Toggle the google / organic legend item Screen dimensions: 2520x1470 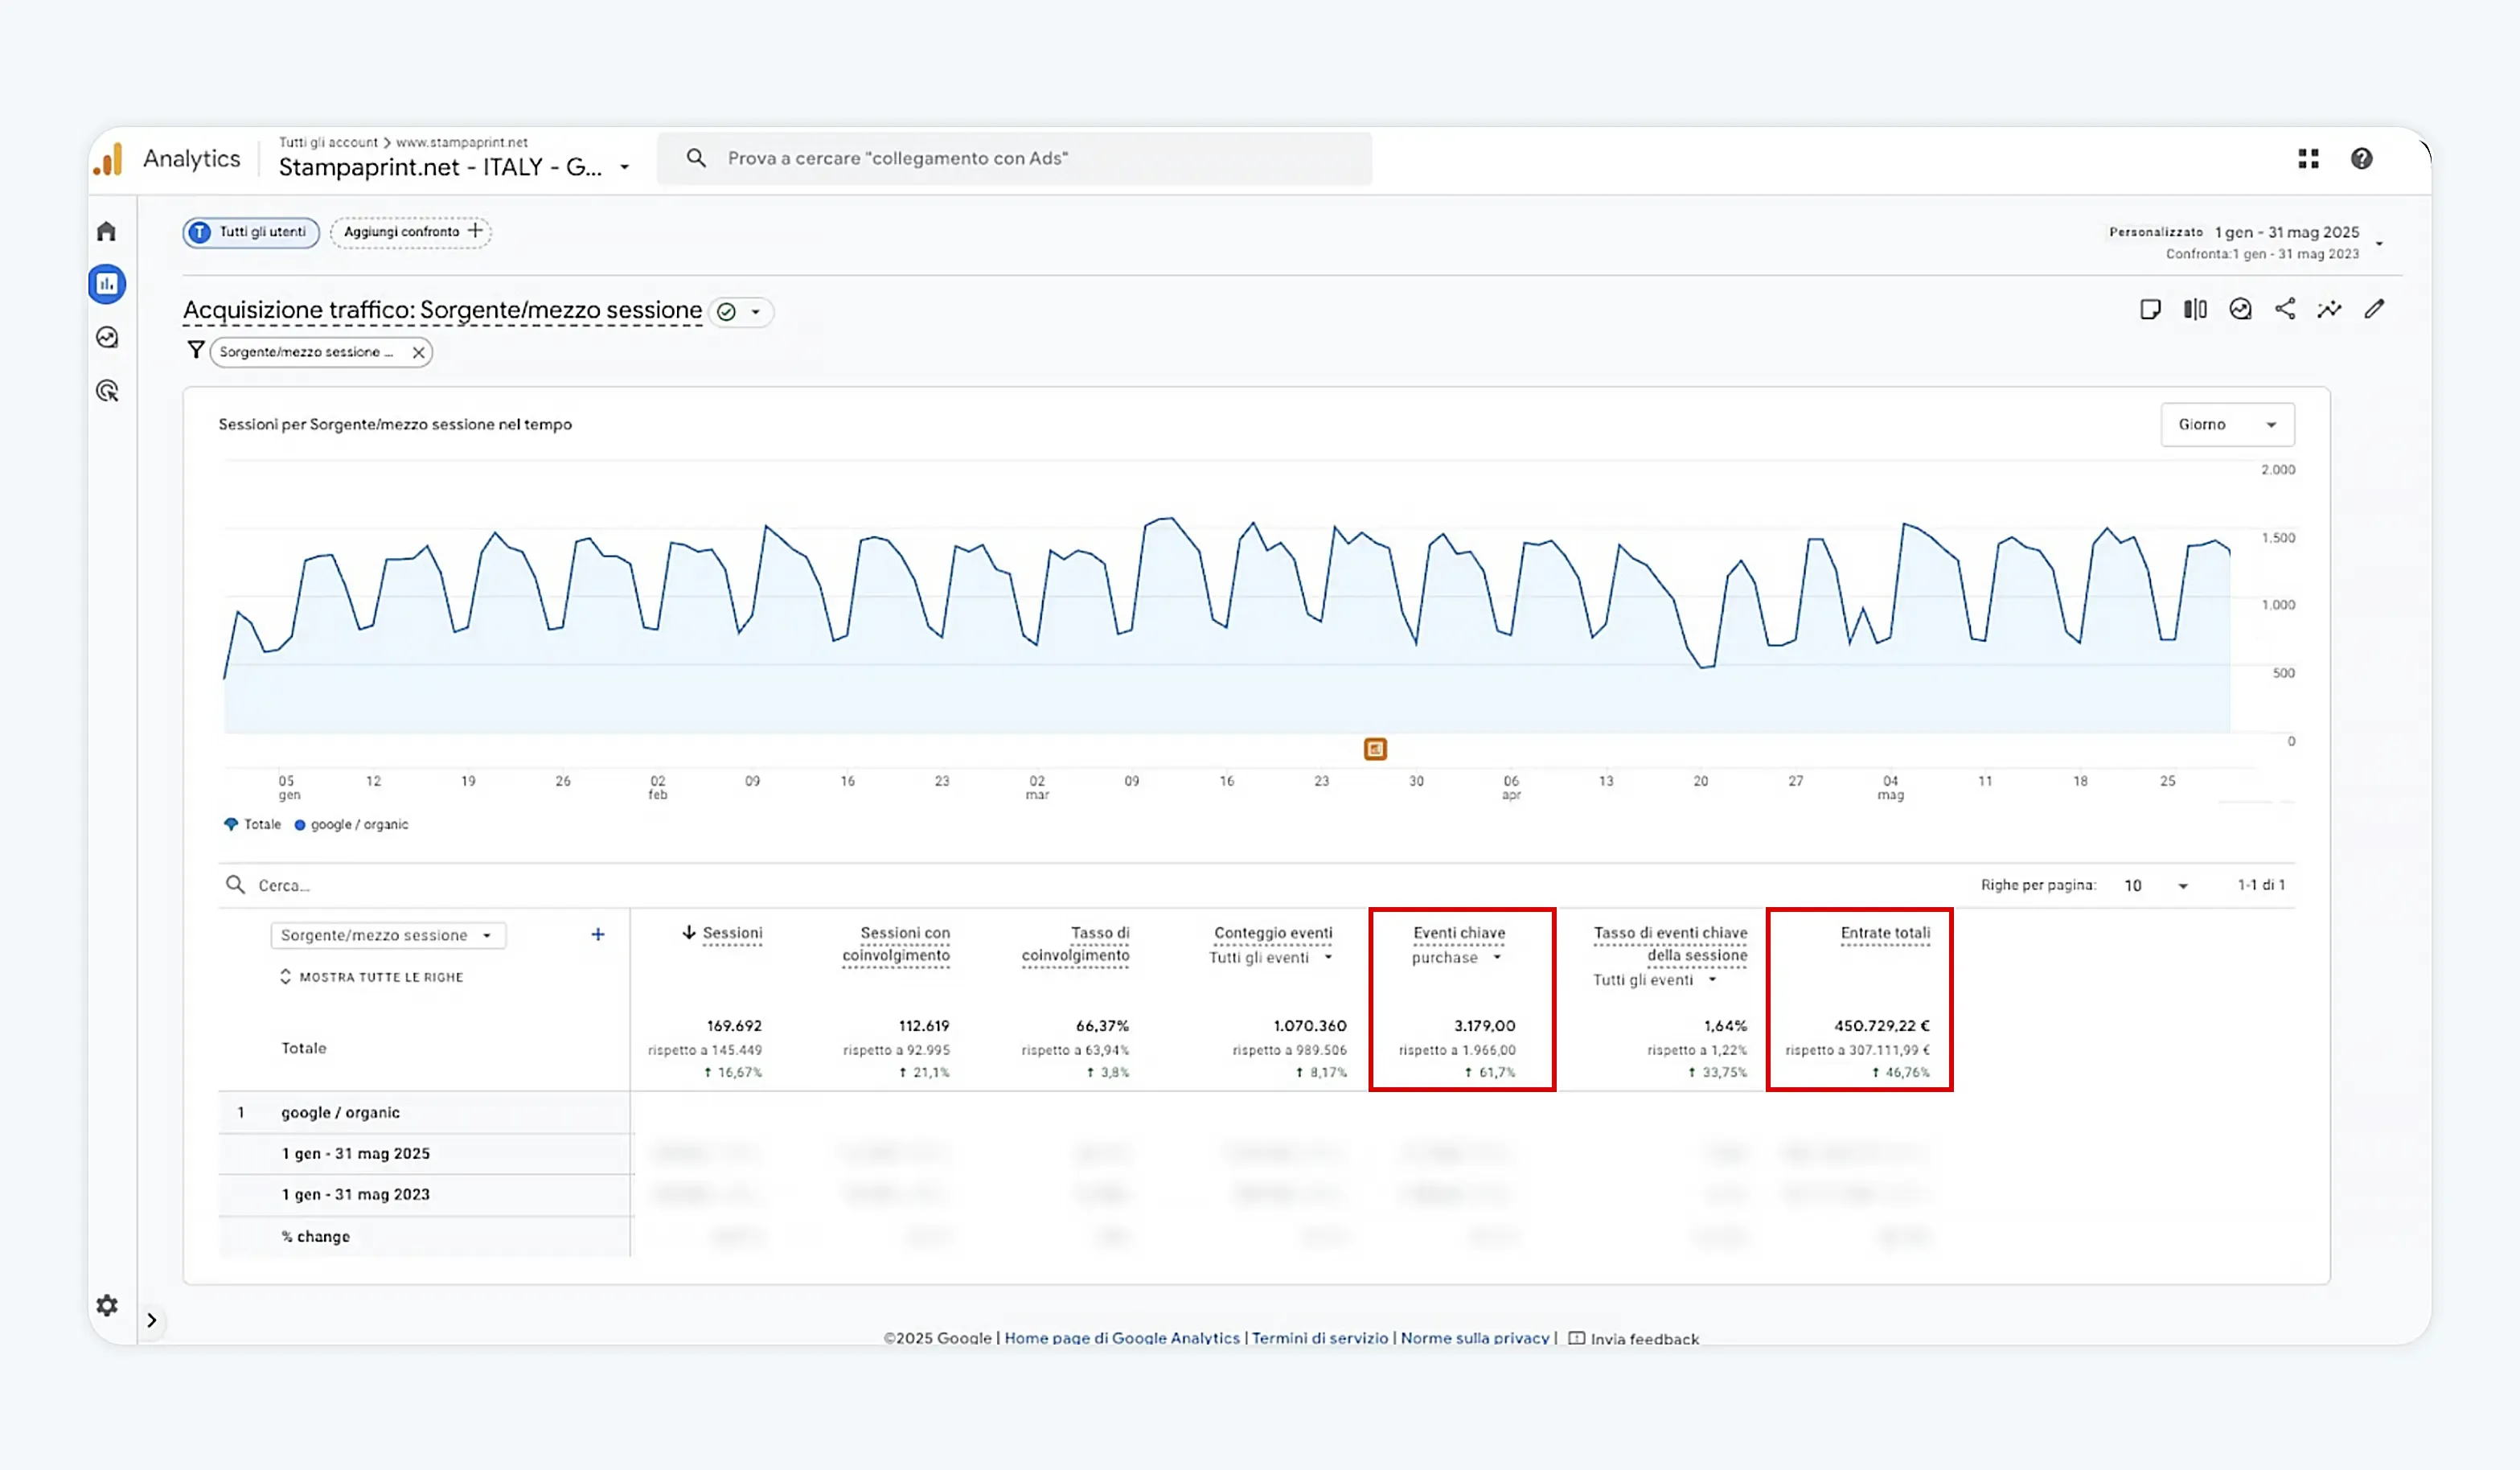coord(351,825)
